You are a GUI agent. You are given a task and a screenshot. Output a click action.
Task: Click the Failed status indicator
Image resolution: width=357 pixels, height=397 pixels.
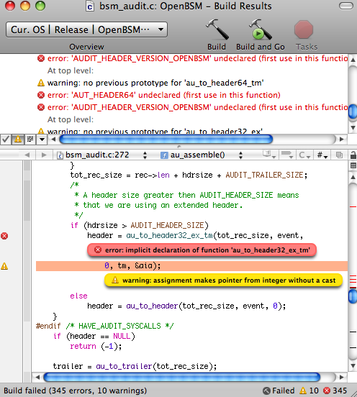[x=279, y=391]
